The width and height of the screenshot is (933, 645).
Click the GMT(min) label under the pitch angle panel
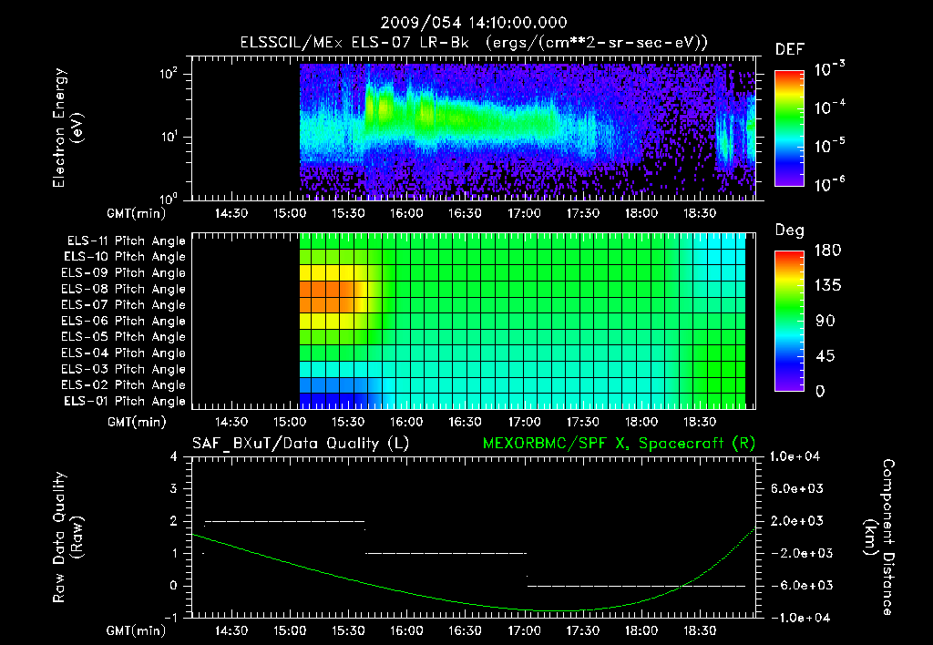pos(137,422)
